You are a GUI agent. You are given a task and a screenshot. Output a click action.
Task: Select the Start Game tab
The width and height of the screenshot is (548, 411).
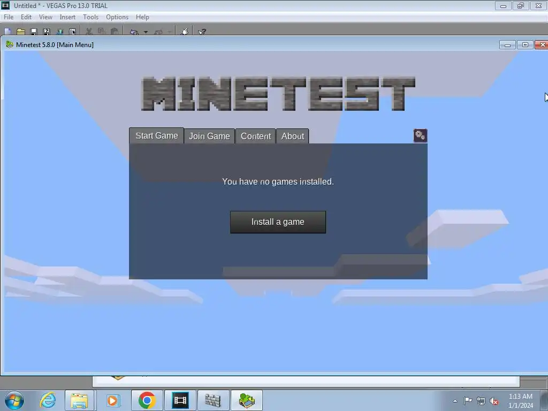click(157, 135)
